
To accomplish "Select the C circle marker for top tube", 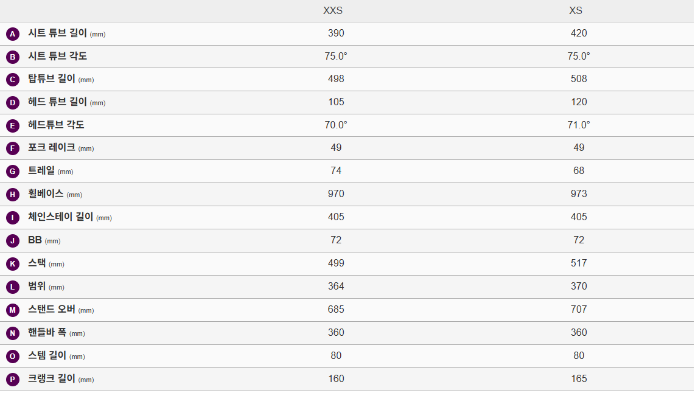I will pos(12,80).
